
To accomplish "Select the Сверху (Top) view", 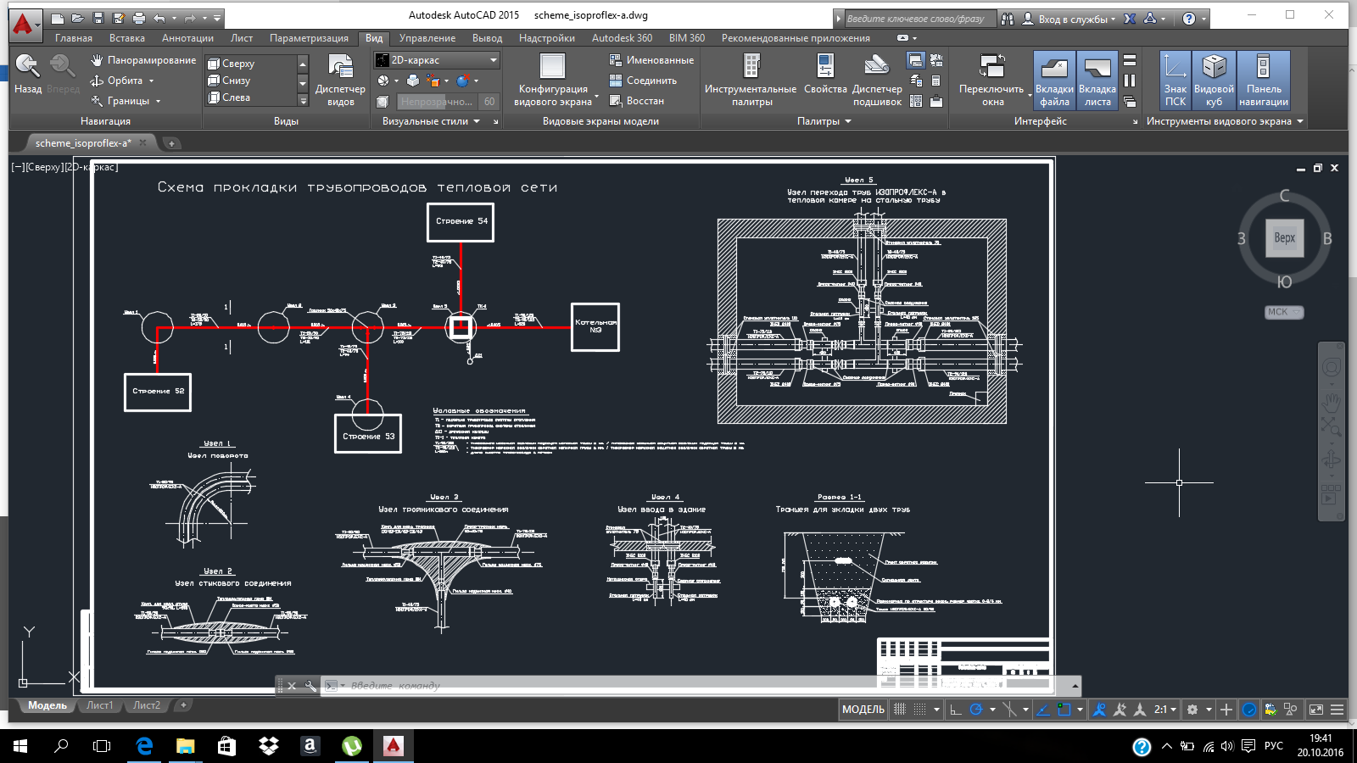I will coord(237,64).
